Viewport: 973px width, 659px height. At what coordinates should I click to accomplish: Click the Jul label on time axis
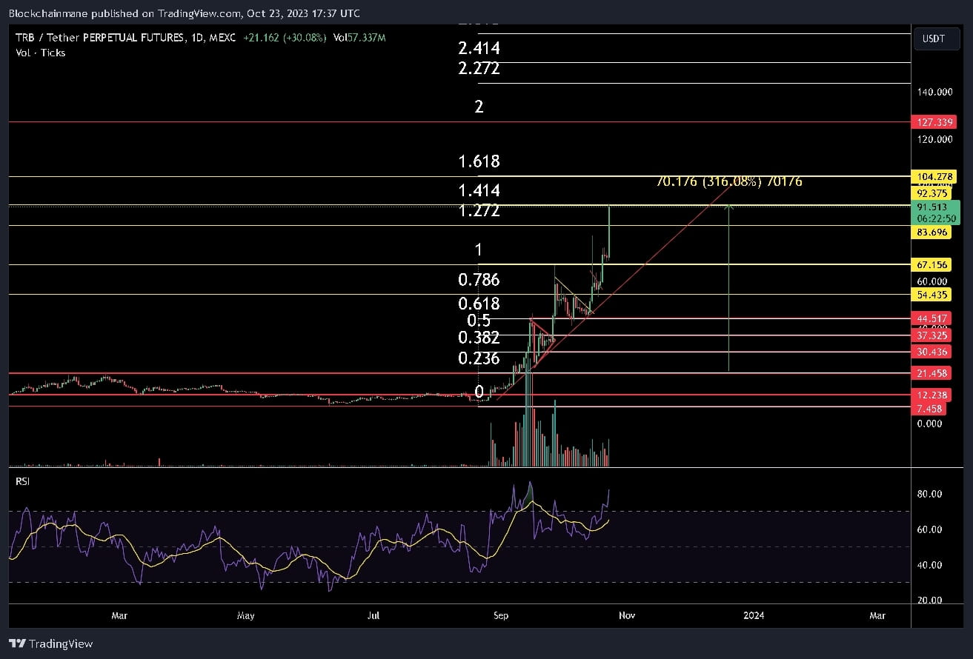373,616
